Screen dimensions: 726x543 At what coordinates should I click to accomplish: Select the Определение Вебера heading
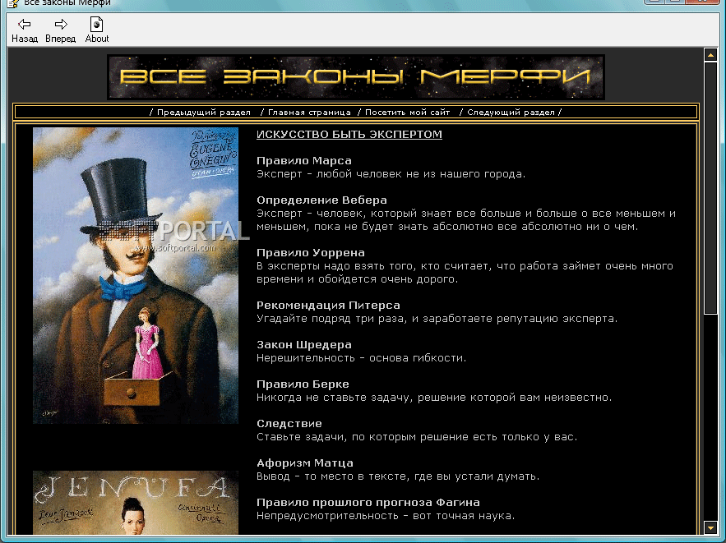point(321,200)
